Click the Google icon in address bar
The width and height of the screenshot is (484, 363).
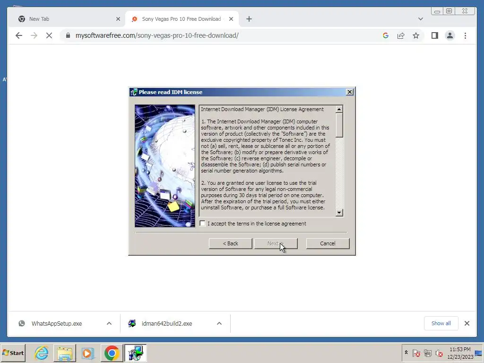(386, 35)
